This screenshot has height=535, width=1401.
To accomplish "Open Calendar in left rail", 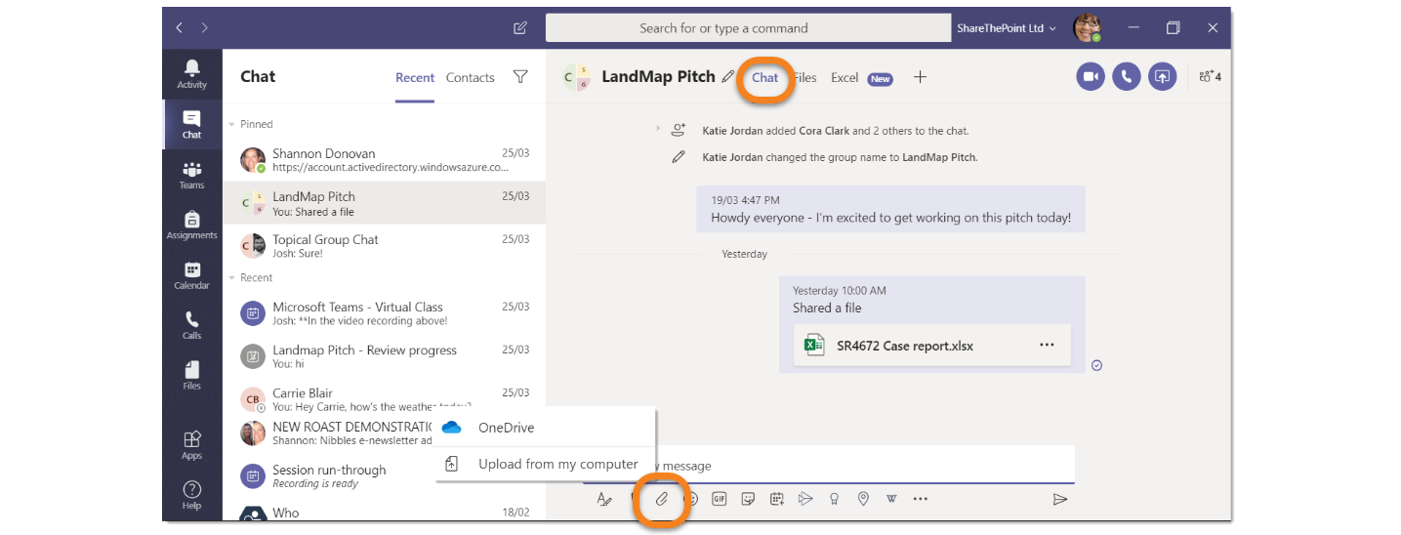I will [x=192, y=275].
